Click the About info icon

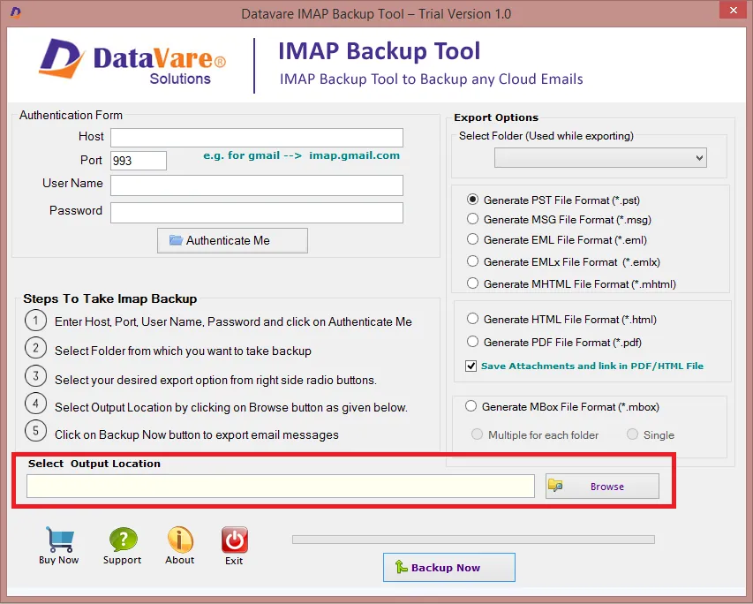(180, 540)
